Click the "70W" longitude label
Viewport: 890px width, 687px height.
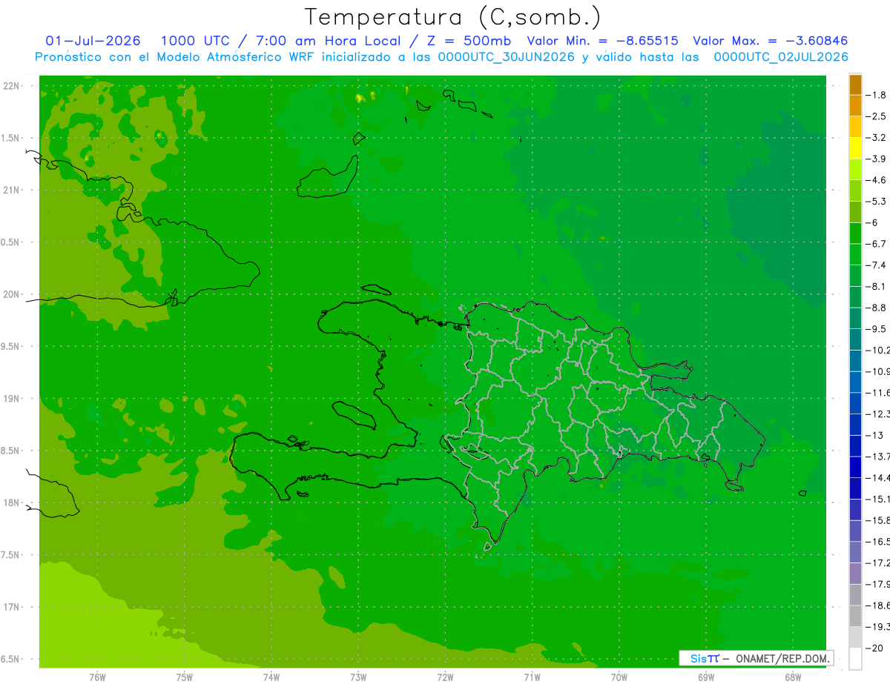619,677
